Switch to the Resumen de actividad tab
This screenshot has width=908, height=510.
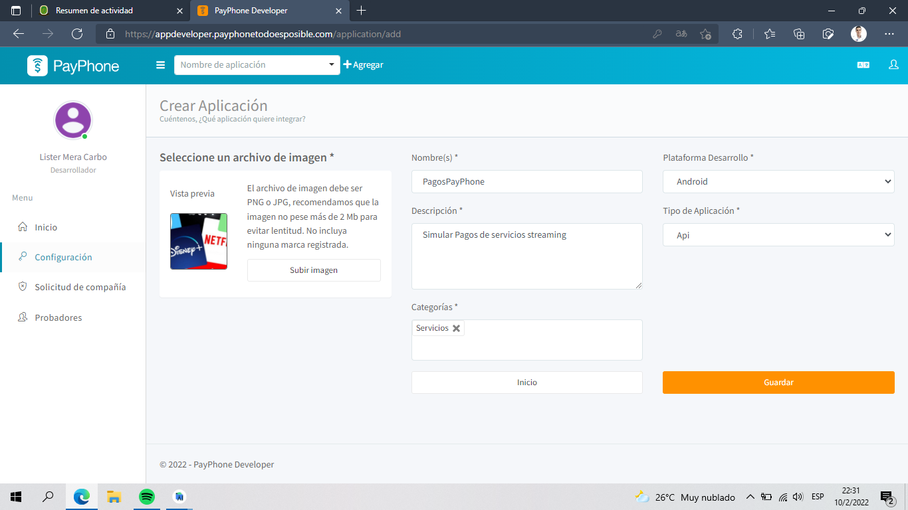click(x=93, y=11)
